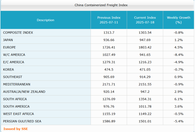Select the W/C AMERICA row label
Image resolution: width=195 pixels, height=132 pixels.
[14, 55]
